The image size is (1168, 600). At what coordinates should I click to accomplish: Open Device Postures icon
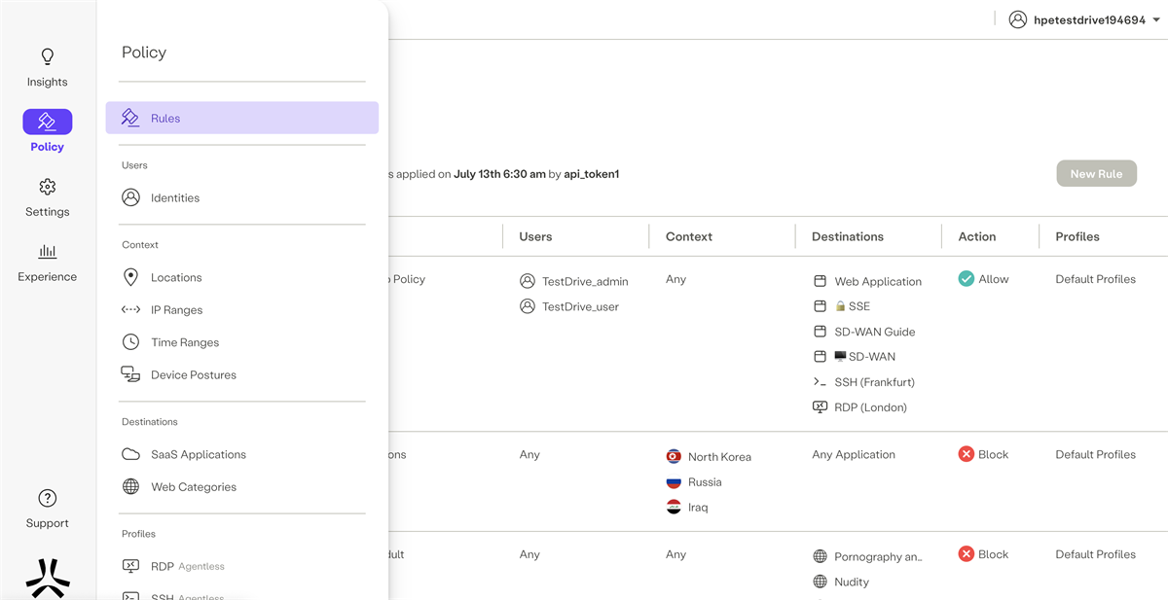click(130, 374)
